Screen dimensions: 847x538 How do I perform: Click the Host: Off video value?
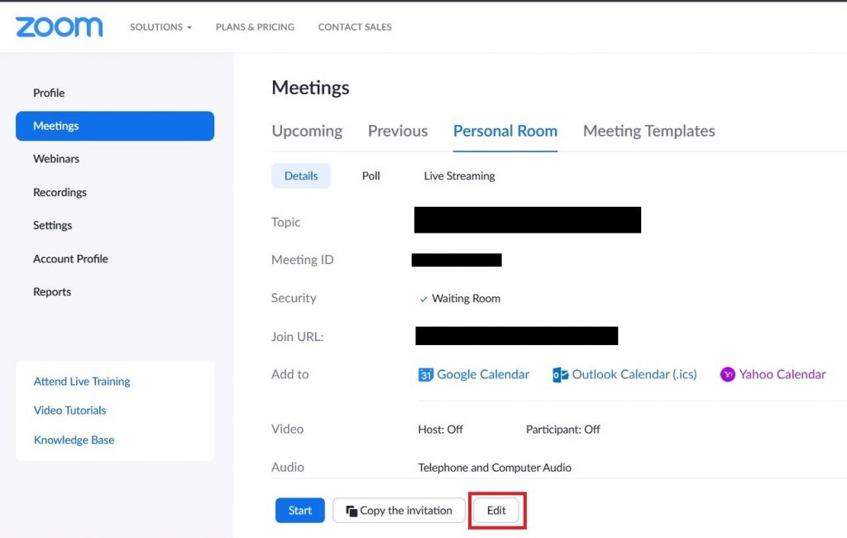click(440, 430)
